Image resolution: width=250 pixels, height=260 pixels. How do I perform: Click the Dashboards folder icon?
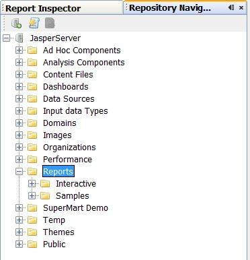[32, 87]
